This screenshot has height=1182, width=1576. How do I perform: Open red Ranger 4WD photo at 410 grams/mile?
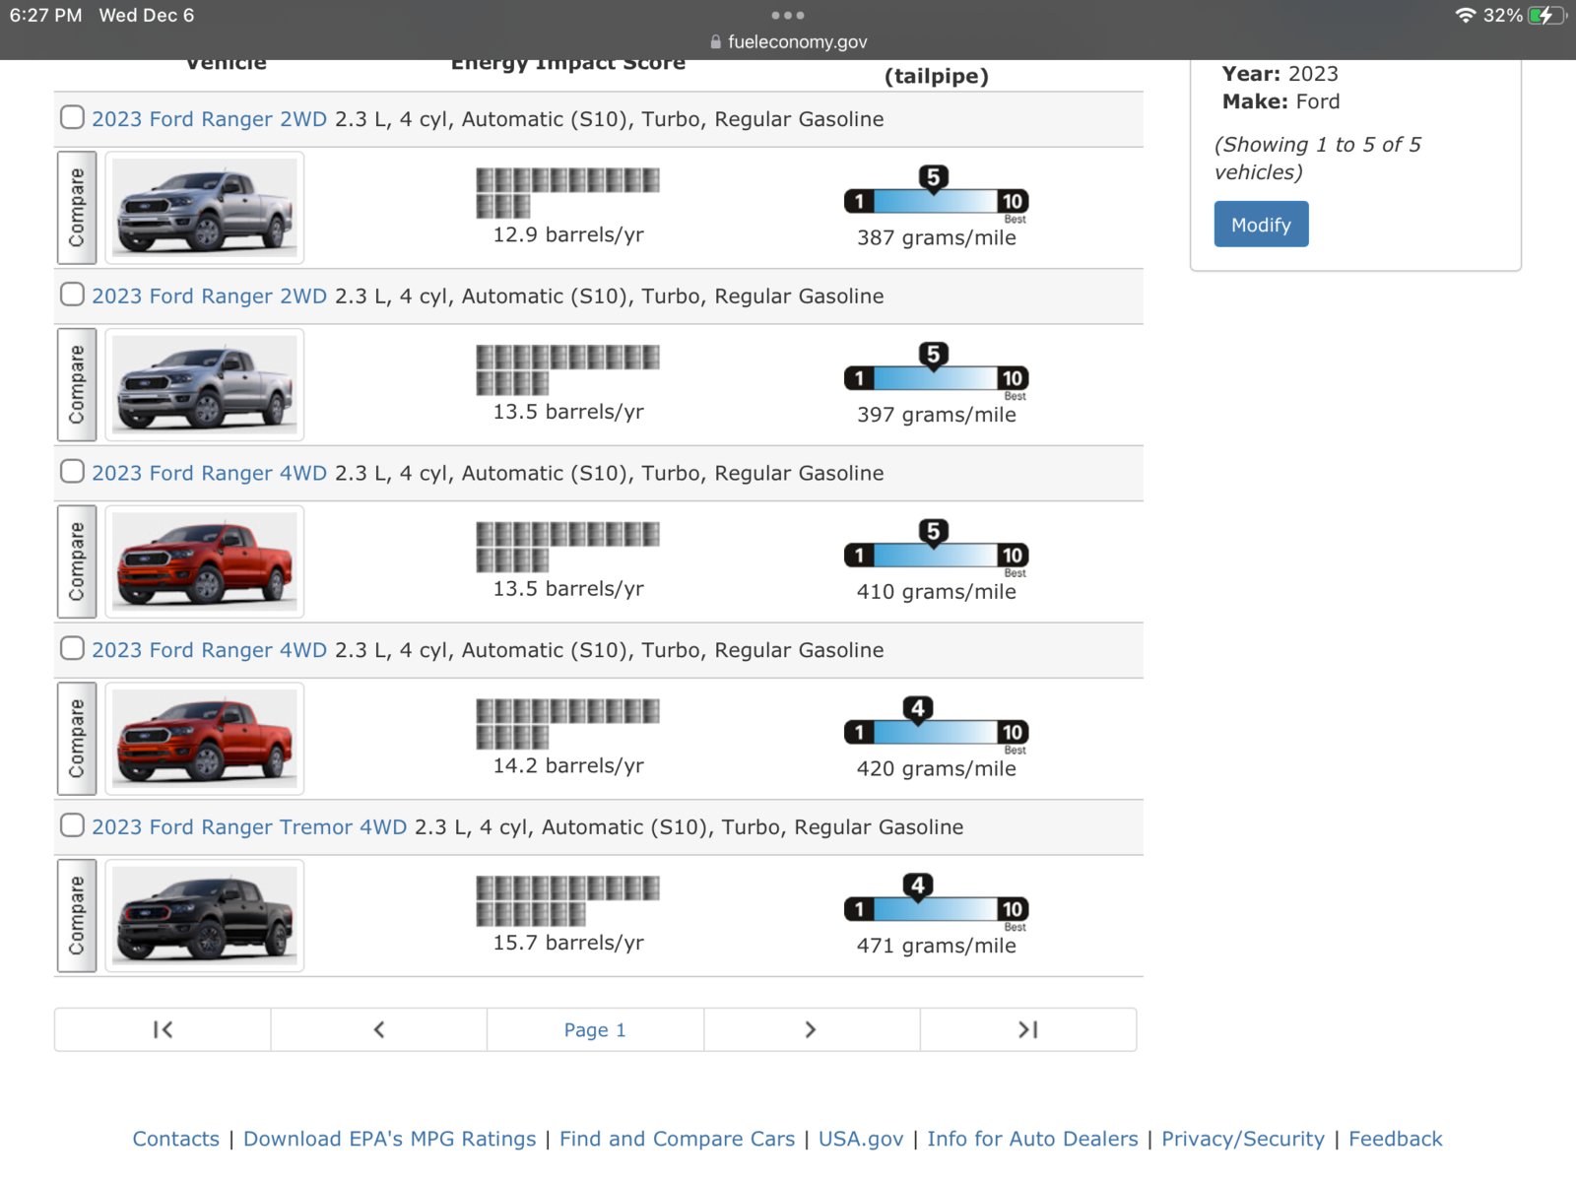click(x=205, y=561)
